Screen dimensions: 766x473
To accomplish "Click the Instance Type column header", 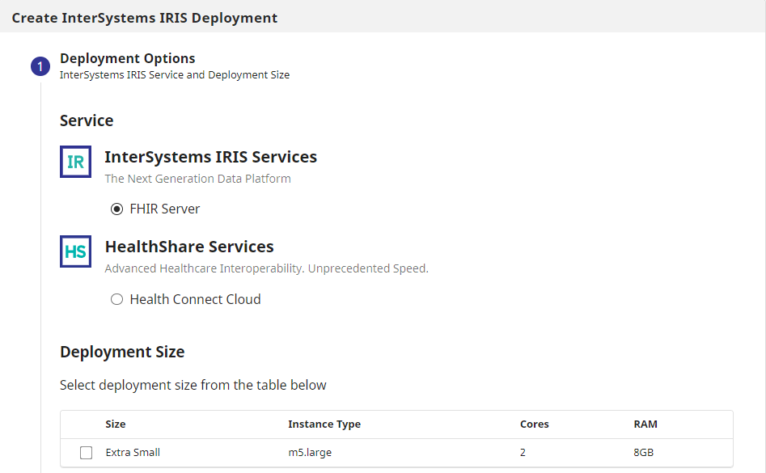I will (x=324, y=424).
